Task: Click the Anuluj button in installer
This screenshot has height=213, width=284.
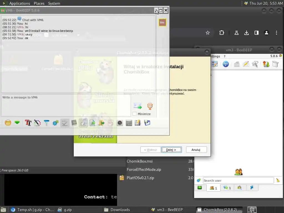Action: coord(196,150)
